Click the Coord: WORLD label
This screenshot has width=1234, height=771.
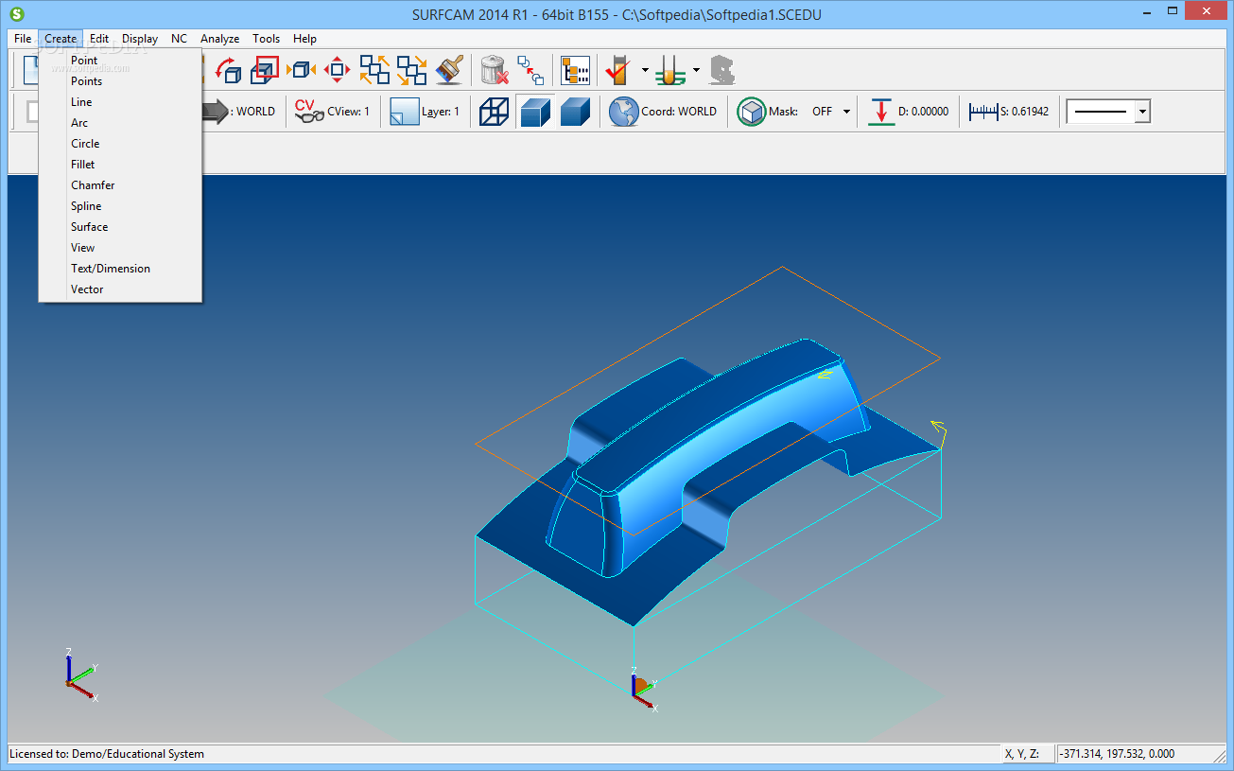(679, 112)
